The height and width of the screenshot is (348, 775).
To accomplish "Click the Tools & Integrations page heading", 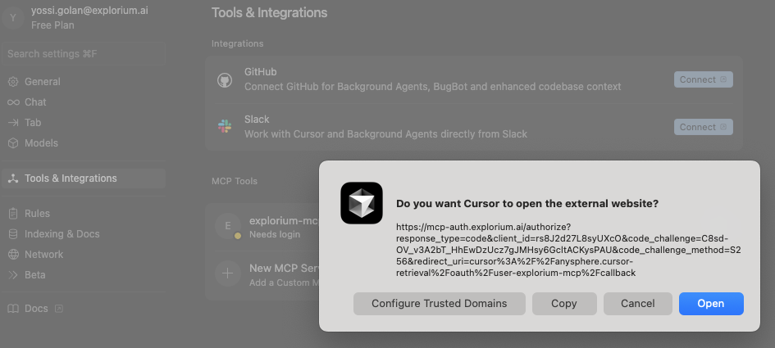I will point(269,13).
